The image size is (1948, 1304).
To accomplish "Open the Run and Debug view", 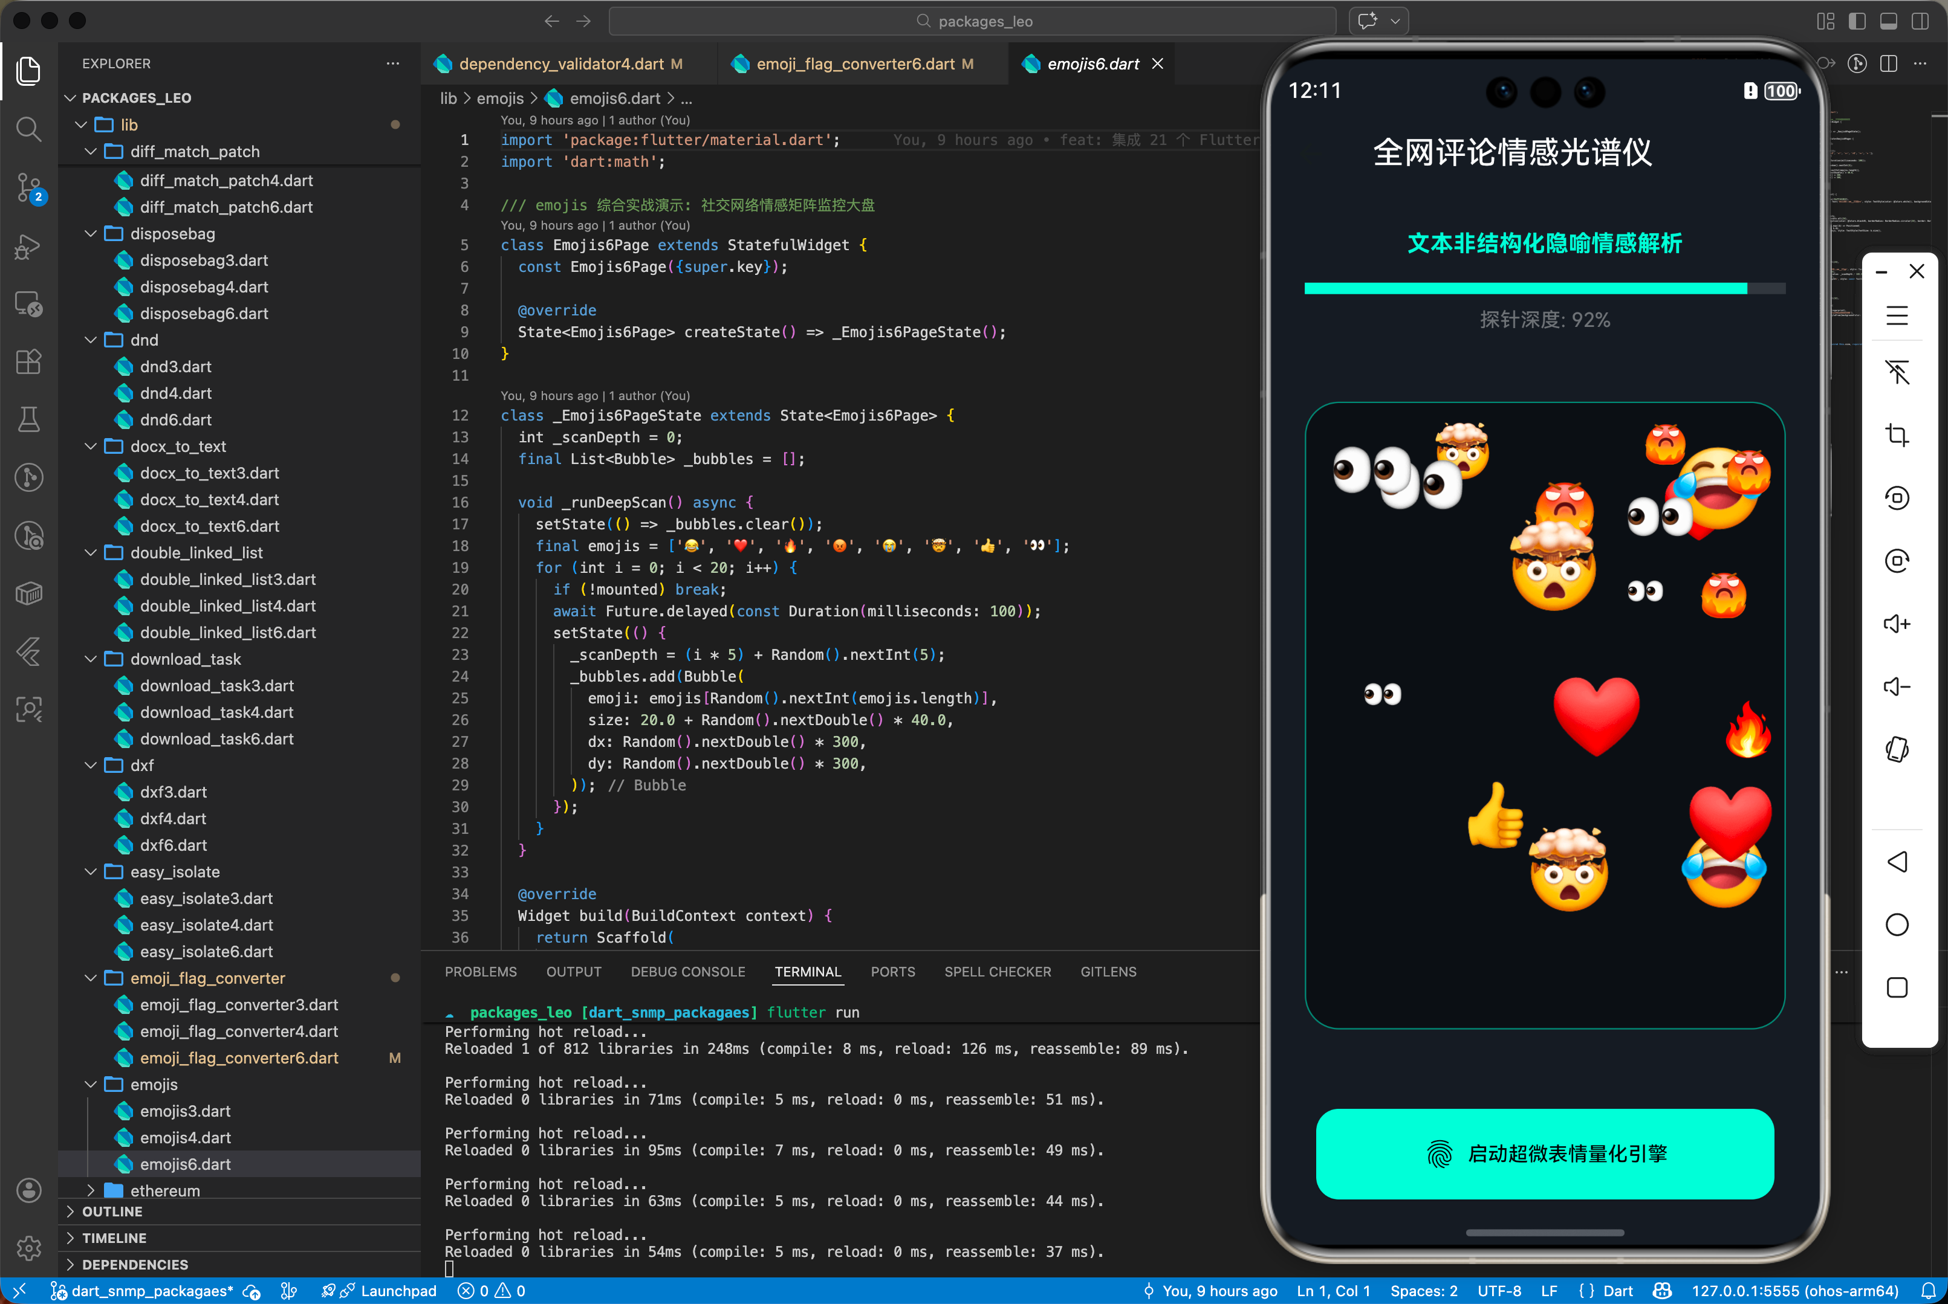I will (28, 246).
